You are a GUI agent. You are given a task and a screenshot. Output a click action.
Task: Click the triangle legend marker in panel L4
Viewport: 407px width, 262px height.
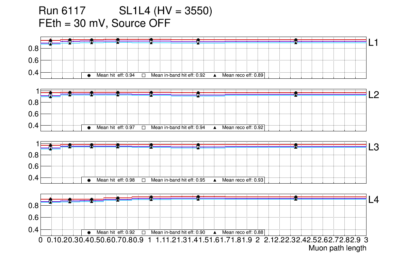click(x=215, y=232)
